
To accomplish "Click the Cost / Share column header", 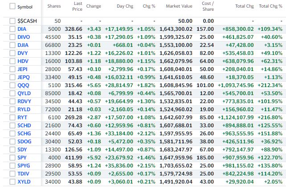I will pyautogui.click(x=208, y=6).
